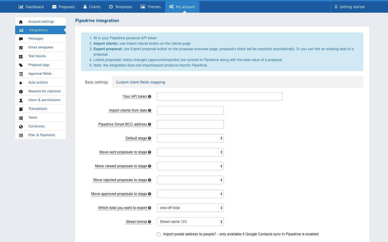
Task: Click the Templates clock icon
Action: [x=111, y=7]
